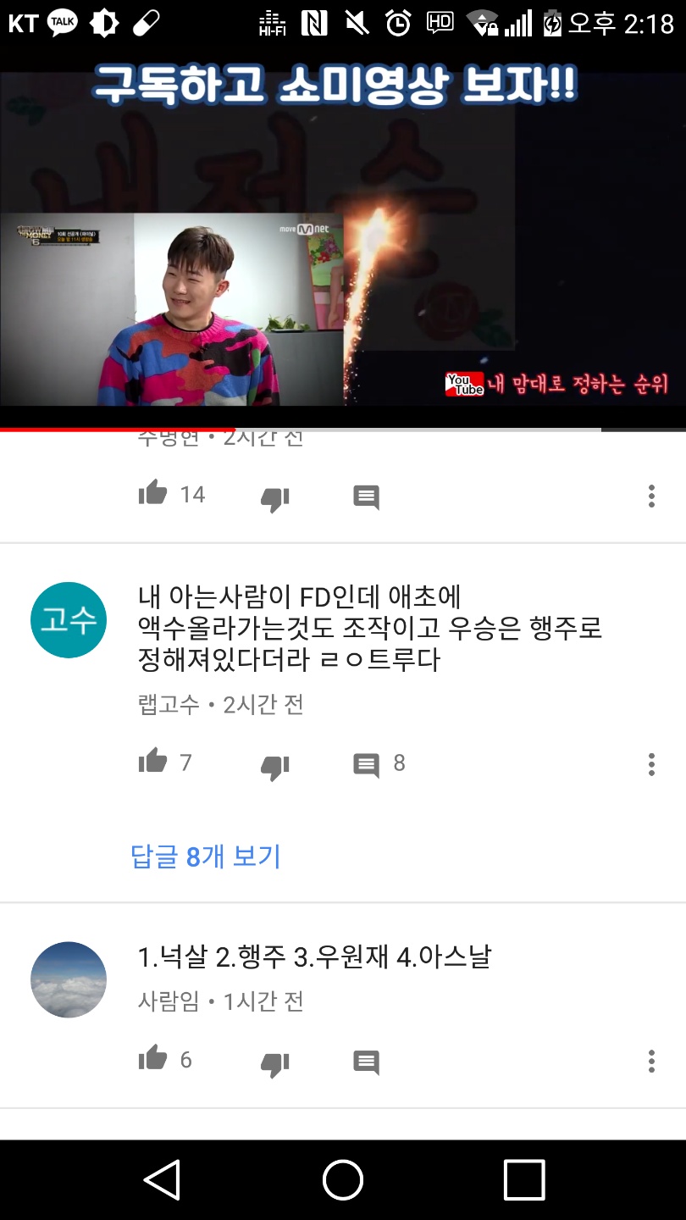Like the comment with 14 likes
686x1220 pixels.
(153, 493)
